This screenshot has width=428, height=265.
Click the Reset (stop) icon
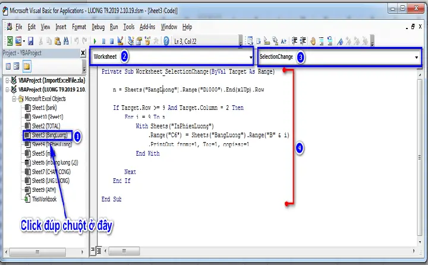(112, 41)
